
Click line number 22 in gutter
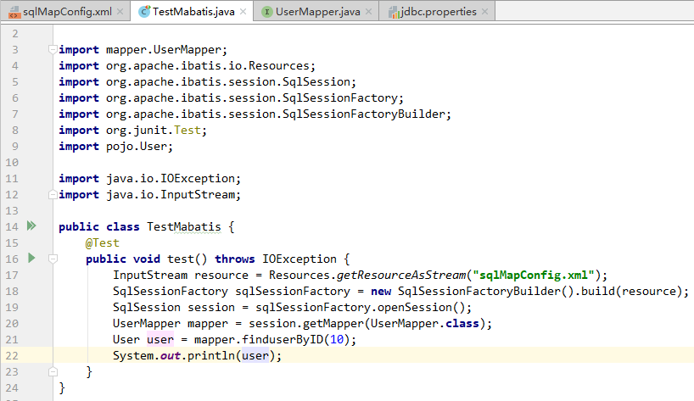(x=12, y=355)
